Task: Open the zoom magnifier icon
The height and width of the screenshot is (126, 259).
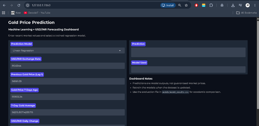Action: coord(180,5)
